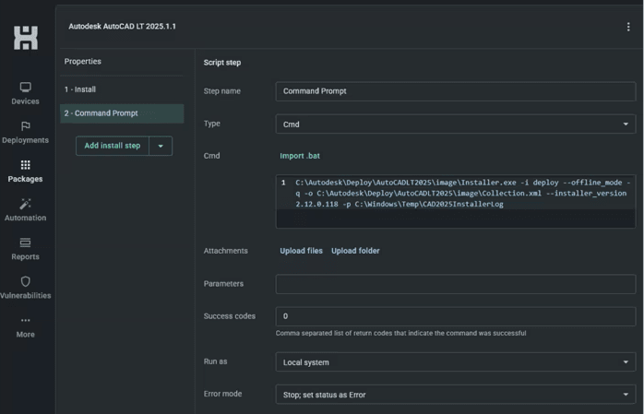Open the package options kebab menu
644x414 pixels.
pyautogui.click(x=628, y=27)
